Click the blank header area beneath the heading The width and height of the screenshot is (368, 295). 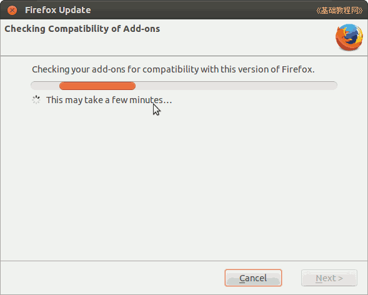click(164, 46)
